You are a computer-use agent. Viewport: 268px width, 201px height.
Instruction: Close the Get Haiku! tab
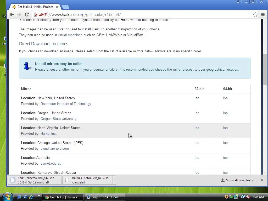tap(57, 7)
